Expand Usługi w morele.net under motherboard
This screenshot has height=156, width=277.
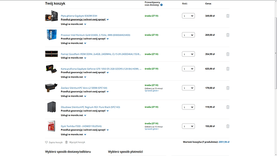click(x=73, y=24)
